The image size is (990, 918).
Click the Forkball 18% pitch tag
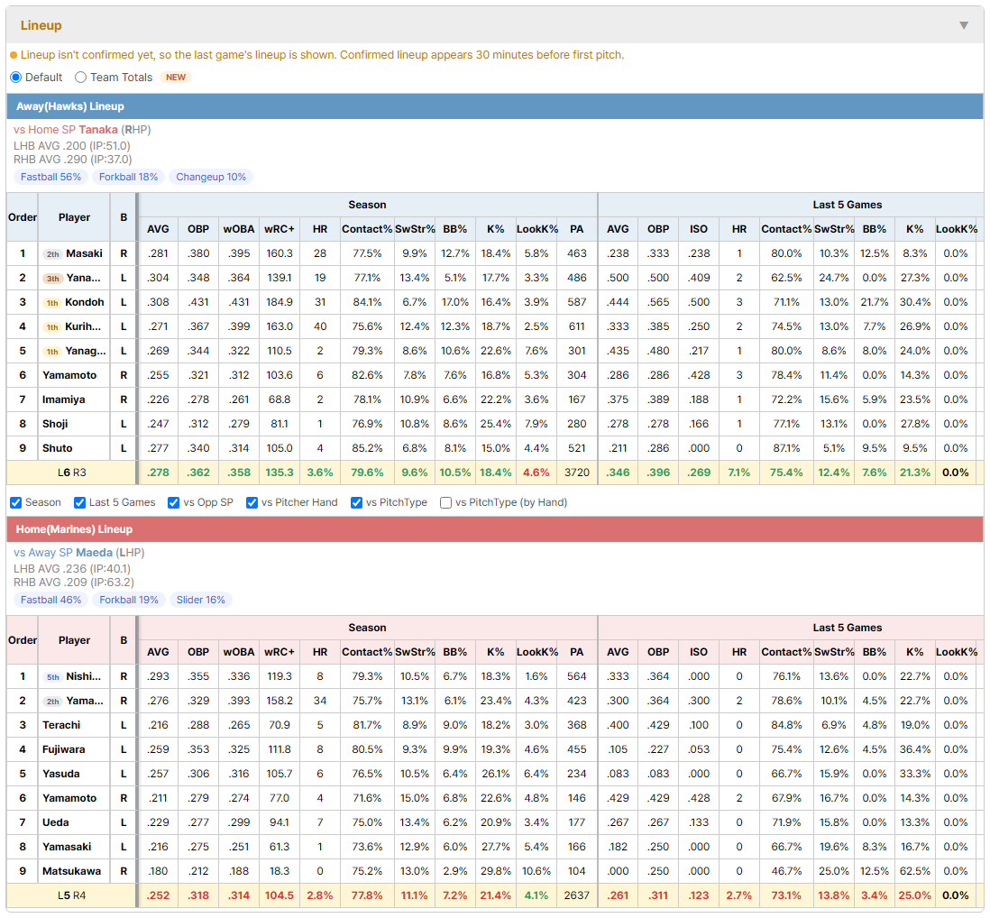(x=128, y=177)
